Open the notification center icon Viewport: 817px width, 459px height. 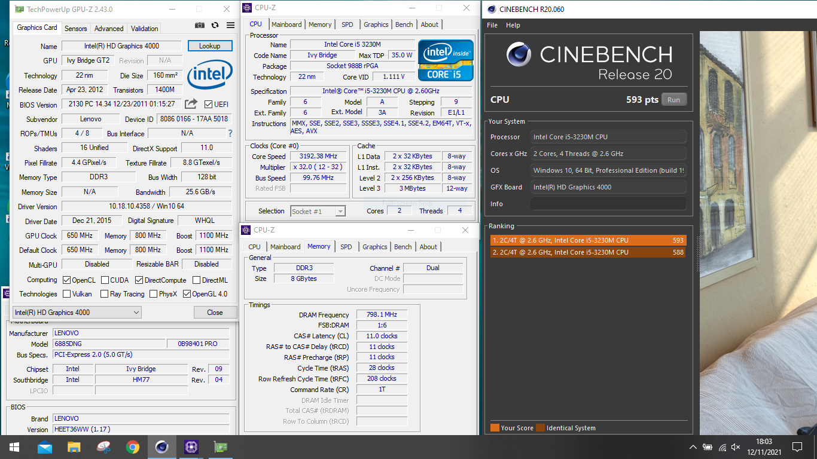pos(797,446)
